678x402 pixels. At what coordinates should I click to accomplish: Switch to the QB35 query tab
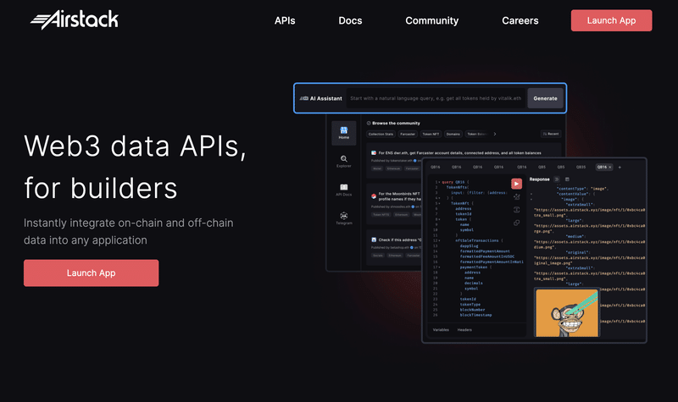(581, 167)
